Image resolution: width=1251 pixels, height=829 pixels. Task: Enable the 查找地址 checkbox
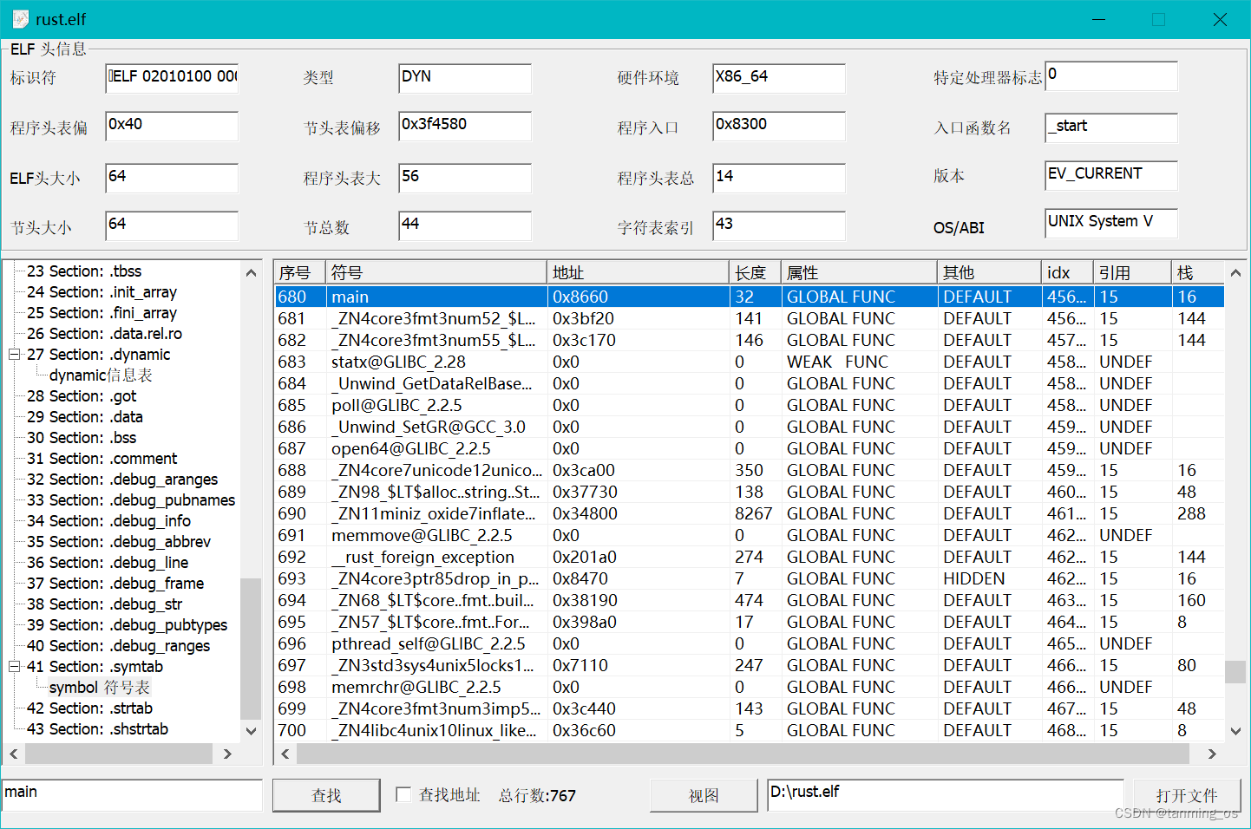[x=403, y=795]
